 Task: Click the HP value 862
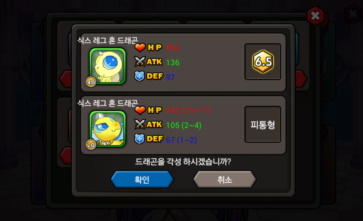coord(173,48)
